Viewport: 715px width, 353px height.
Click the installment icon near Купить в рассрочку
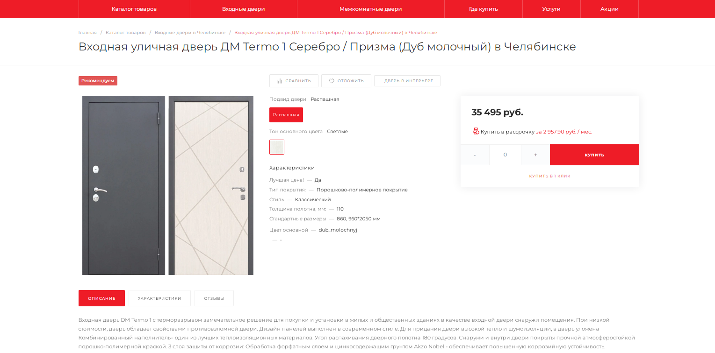[476, 131]
